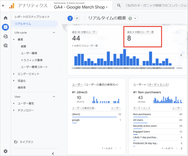Screen dimensions: 188x156
Task: Open the ユーザーの最初の参照元 dimension dropdown
Action: 102,85
